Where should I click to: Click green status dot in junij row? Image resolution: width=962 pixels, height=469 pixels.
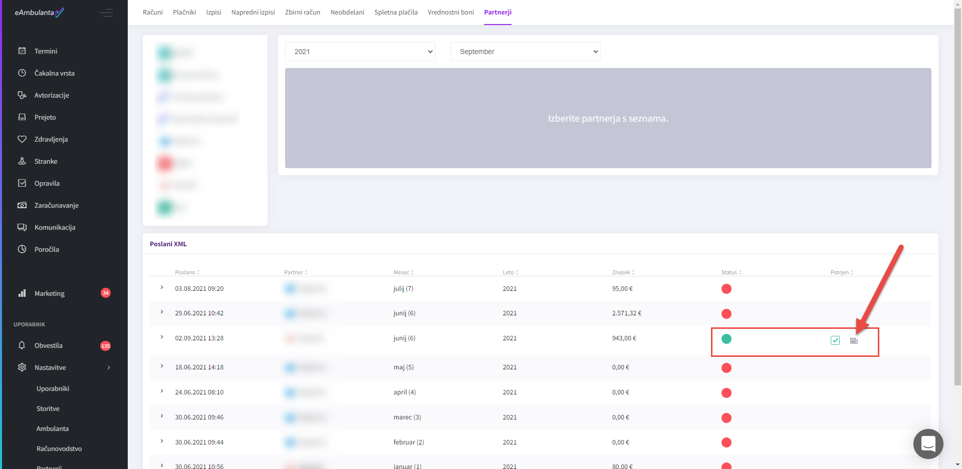point(726,339)
